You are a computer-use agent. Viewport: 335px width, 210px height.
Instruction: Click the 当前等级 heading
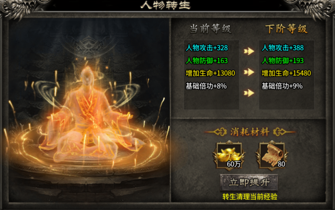pos(210,29)
